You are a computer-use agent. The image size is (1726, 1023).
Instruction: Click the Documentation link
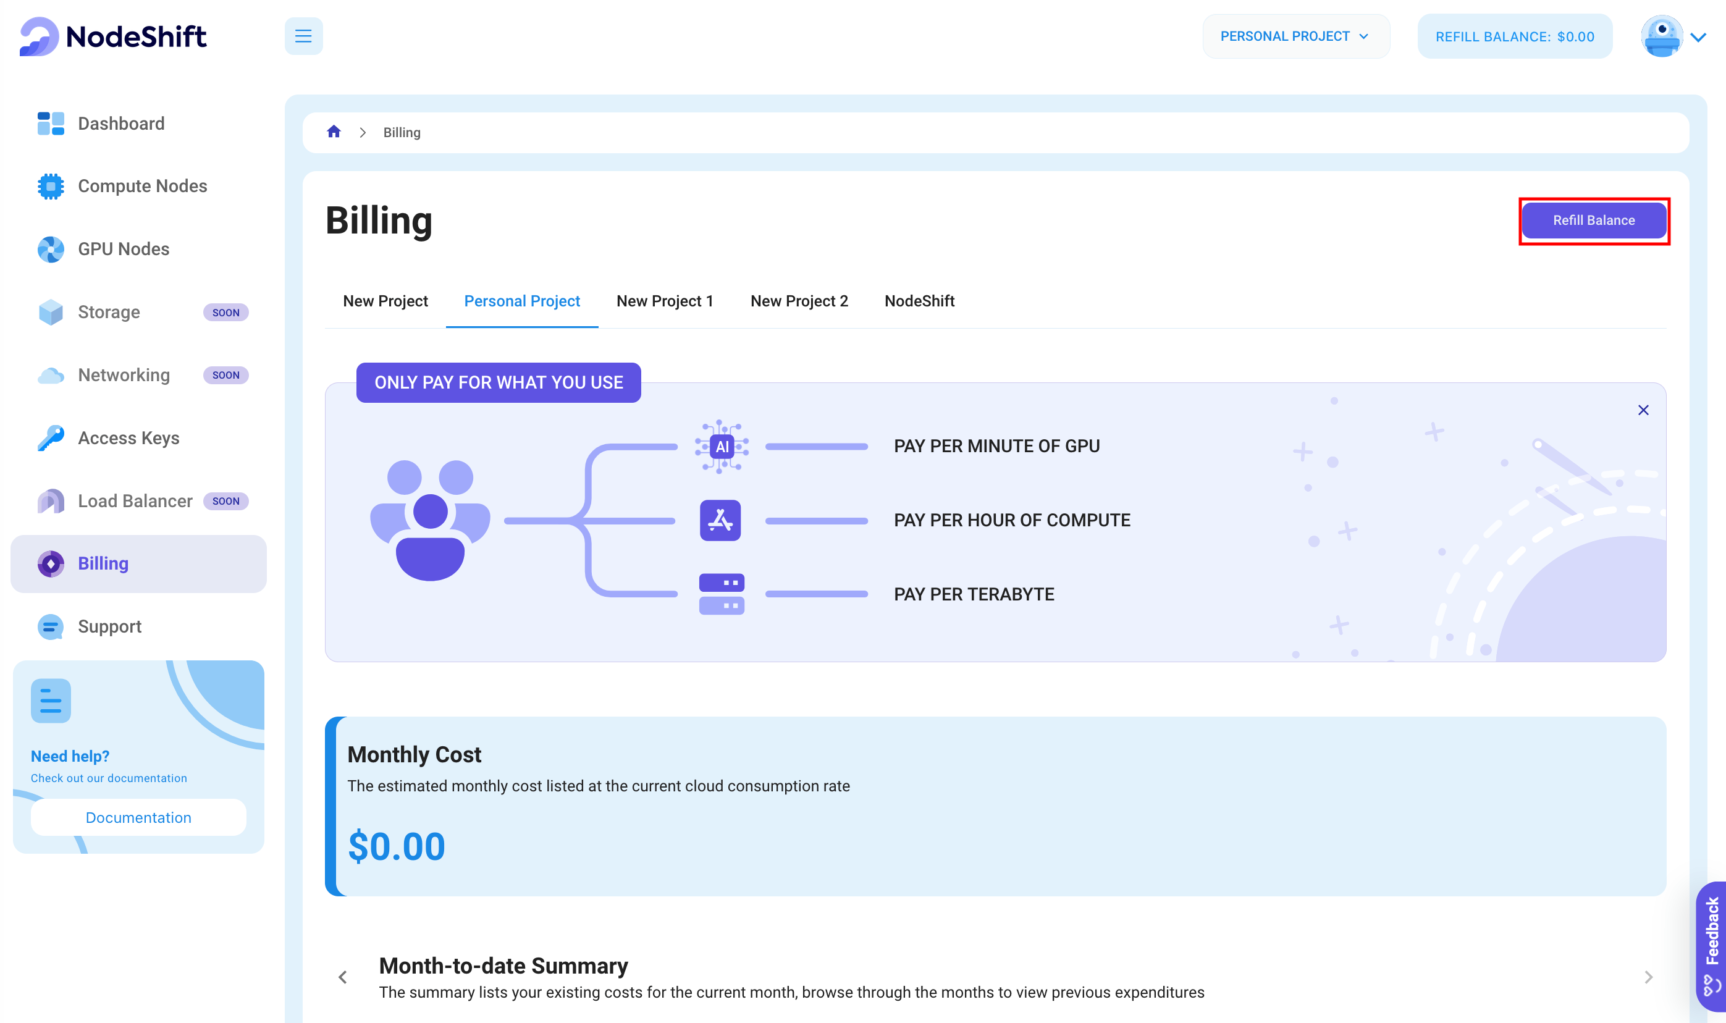pyautogui.click(x=138, y=816)
